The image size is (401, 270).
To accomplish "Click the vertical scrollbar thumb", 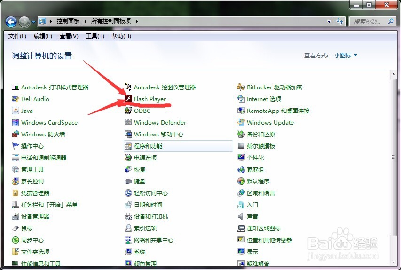I will (393, 157).
